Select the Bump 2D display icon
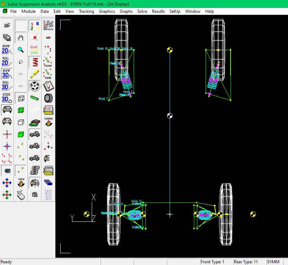 7,49
